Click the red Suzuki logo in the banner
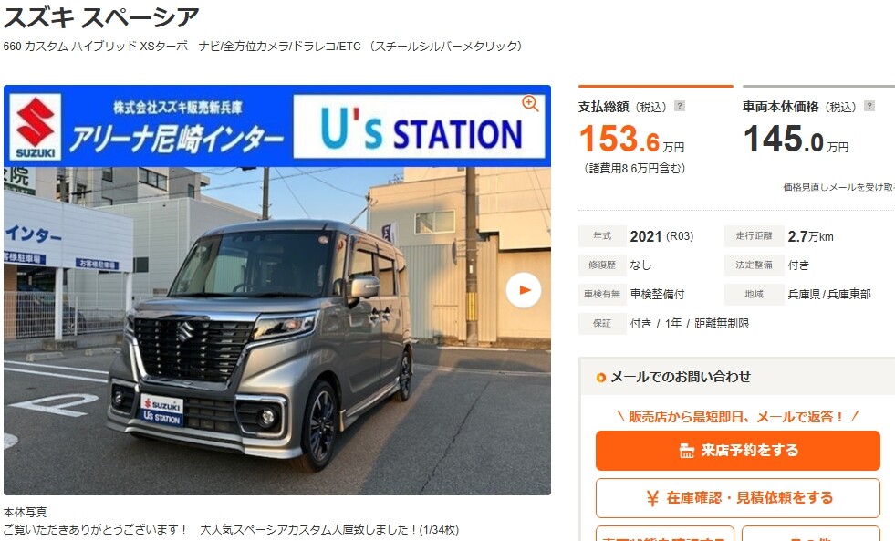The image size is (895, 541). pyautogui.click(x=36, y=127)
